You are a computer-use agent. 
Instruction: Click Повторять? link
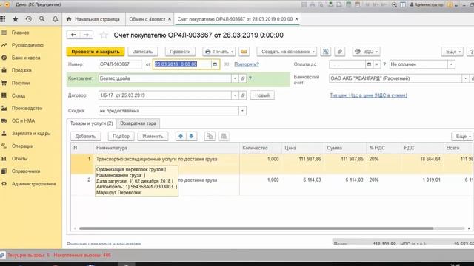pos(247,64)
